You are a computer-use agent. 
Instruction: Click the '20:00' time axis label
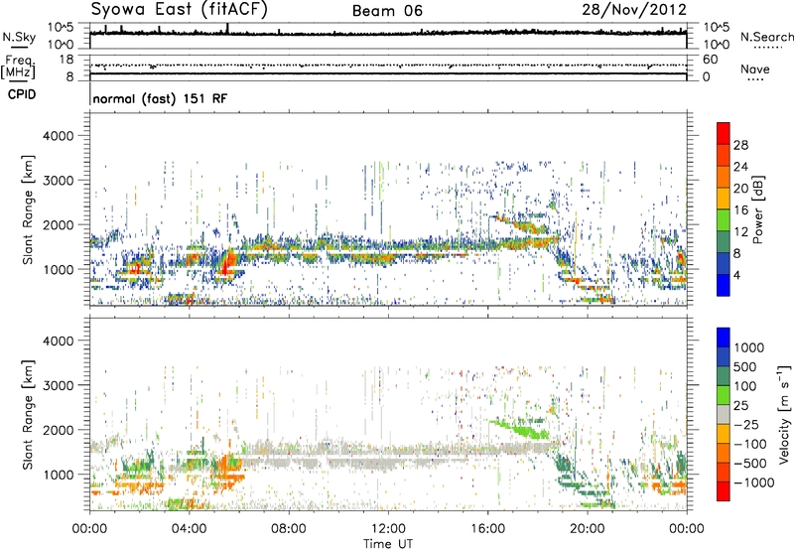(x=588, y=528)
